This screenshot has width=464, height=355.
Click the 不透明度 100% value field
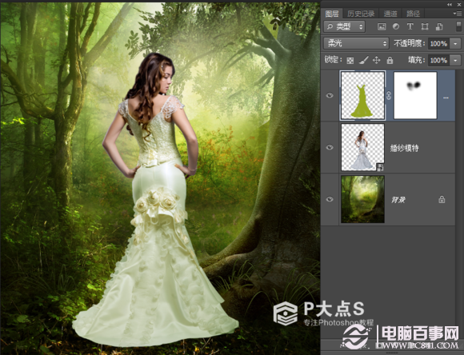coord(438,44)
